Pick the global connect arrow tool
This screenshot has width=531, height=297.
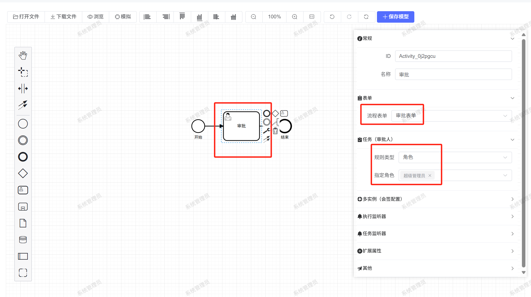click(23, 105)
